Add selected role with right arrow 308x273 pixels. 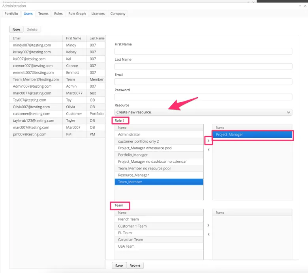pos(208,141)
